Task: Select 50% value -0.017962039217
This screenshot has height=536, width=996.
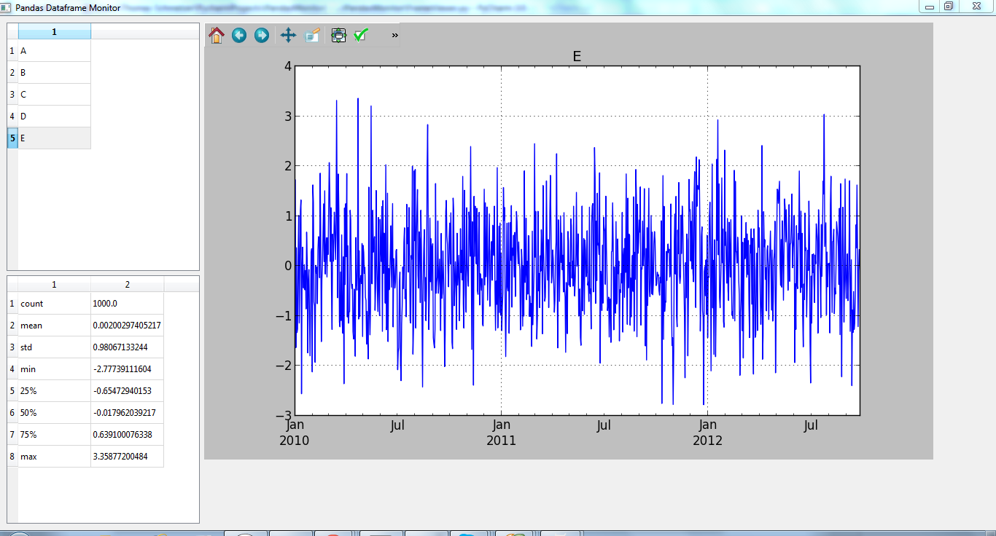Action: point(128,413)
